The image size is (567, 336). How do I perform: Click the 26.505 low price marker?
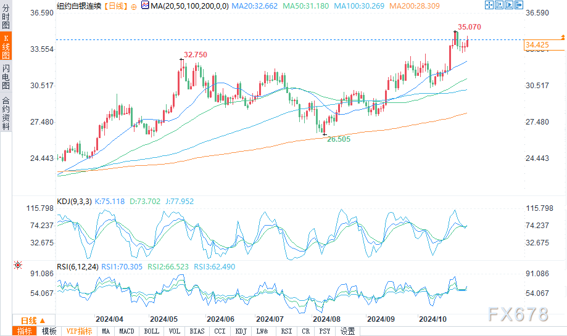click(x=339, y=139)
